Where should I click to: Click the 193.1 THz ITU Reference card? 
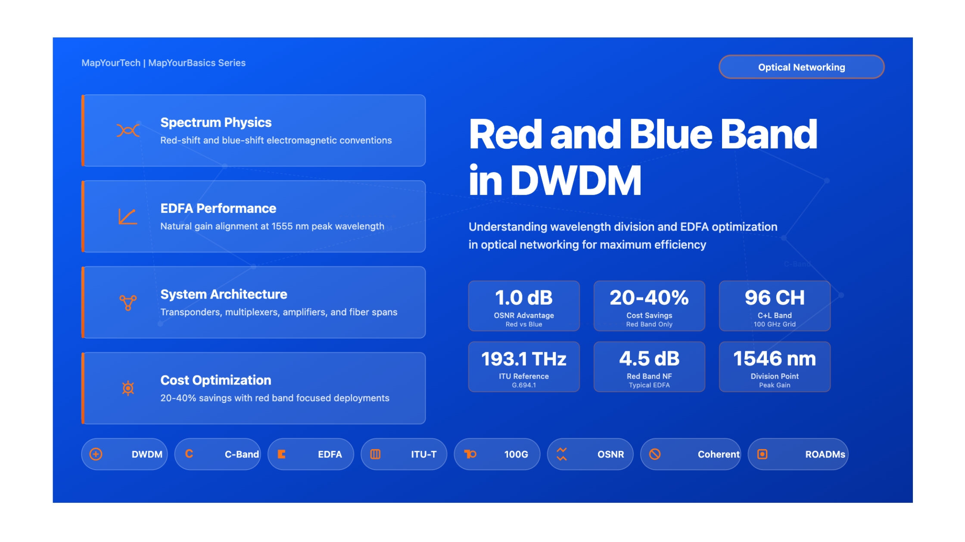524,367
